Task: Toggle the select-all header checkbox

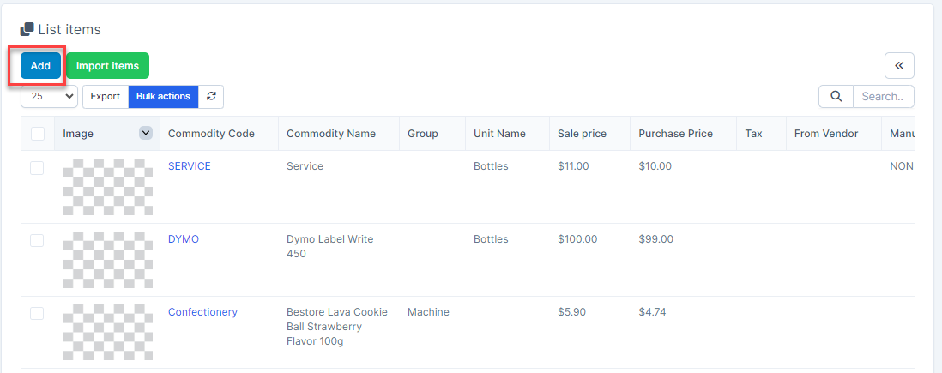Action: click(38, 134)
